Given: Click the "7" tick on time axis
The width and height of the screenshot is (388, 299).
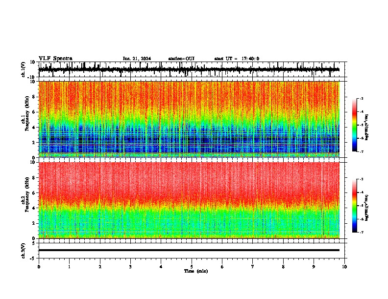Looking at the screenshot, I should (x=253, y=267).
